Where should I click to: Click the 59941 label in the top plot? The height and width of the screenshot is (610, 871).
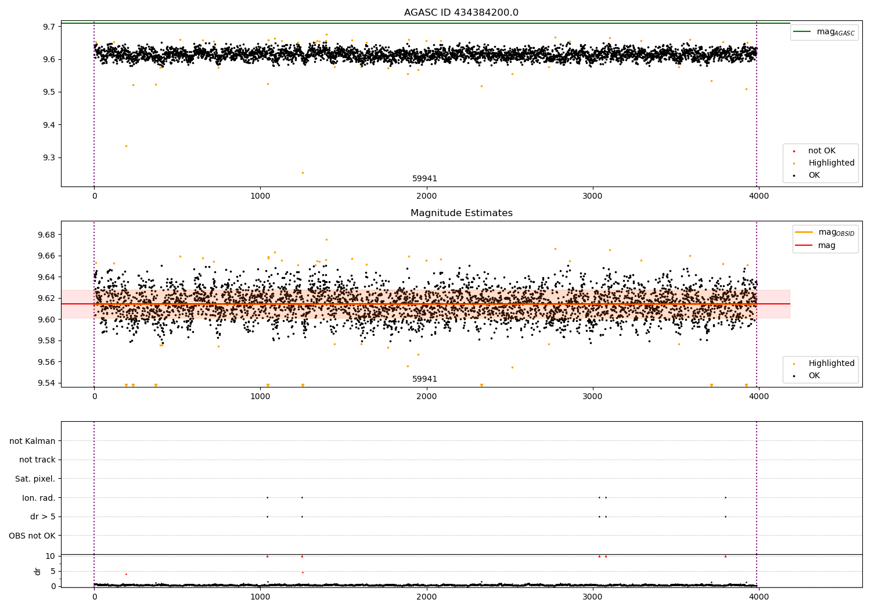424,179
